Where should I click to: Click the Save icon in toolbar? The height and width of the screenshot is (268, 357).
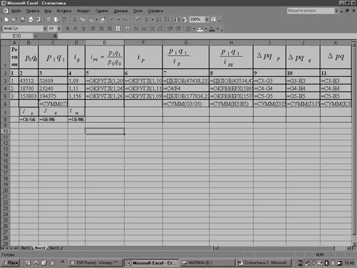click(x=22, y=20)
